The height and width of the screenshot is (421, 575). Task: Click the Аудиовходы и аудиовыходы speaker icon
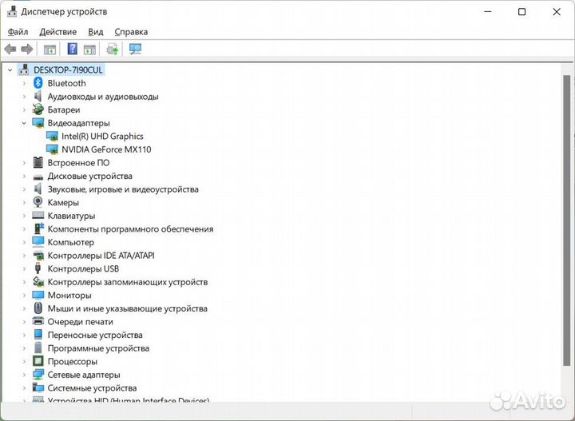[38, 96]
